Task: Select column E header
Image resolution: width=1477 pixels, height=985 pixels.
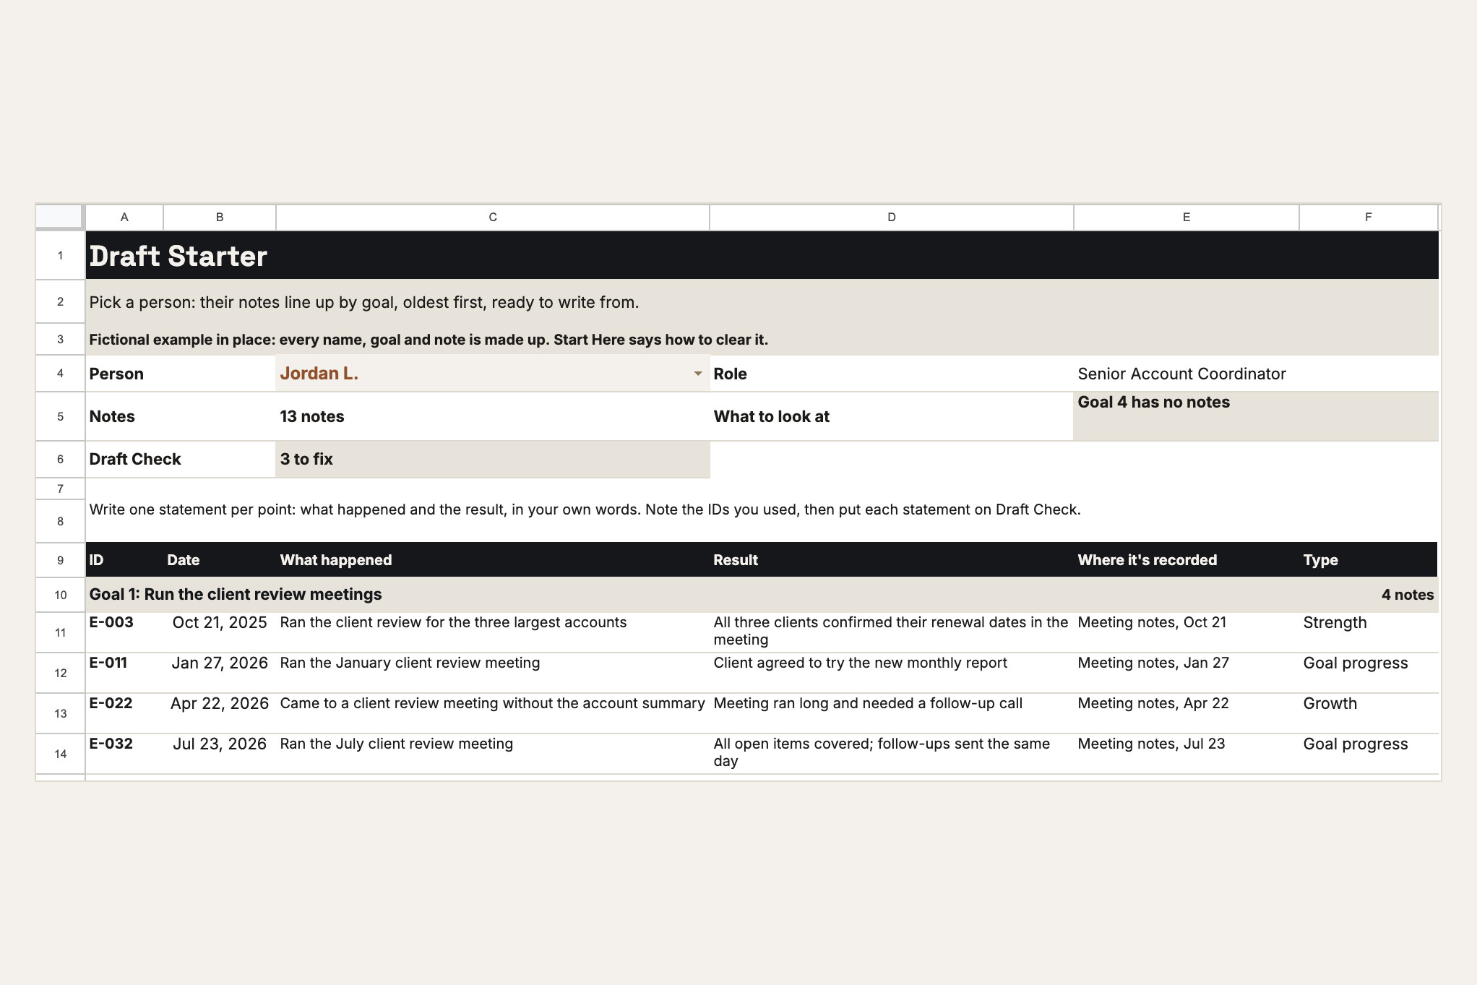Action: (1187, 217)
